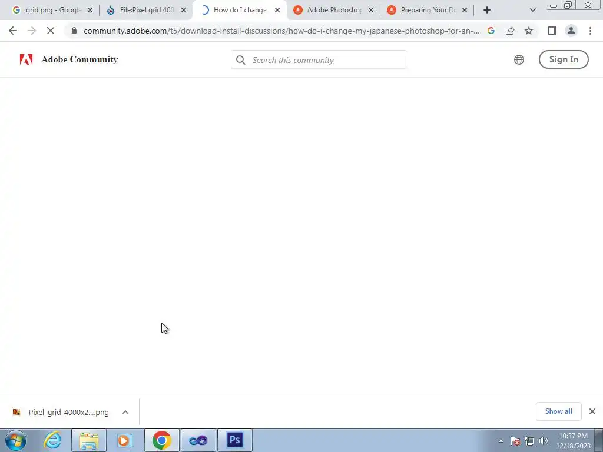The width and height of the screenshot is (603, 452).
Task: Click the Adobe logo
Action: 26,59
